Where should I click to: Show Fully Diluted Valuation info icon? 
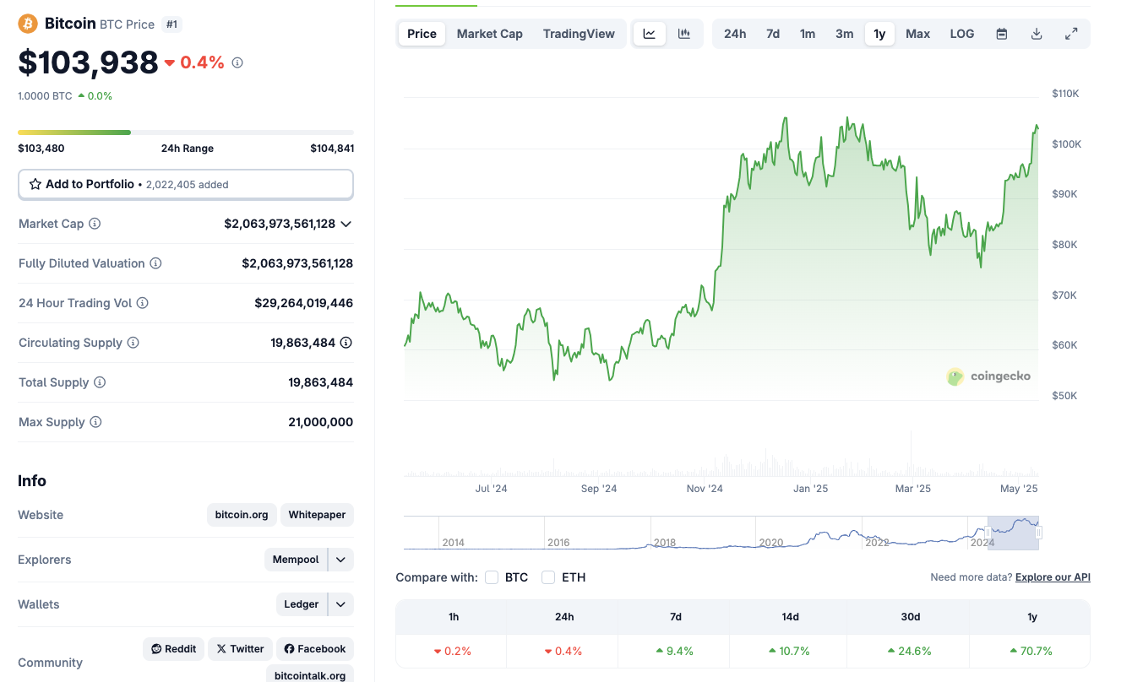(155, 263)
